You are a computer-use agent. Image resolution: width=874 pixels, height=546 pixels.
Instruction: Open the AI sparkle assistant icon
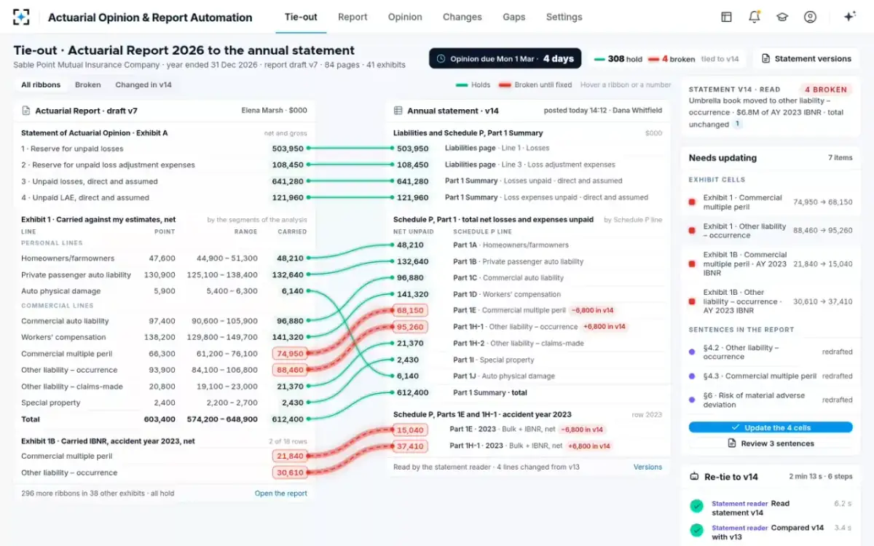pyautogui.click(x=849, y=17)
